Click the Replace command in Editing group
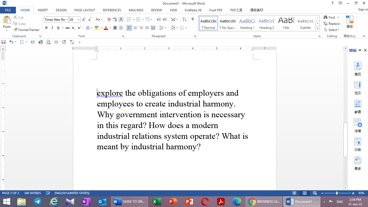The width and height of the screenshot is (368, 207). point(332,23)
